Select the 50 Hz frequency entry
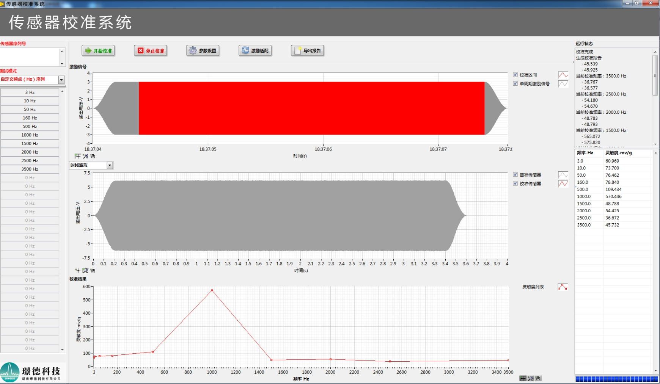Viewport: 660px width, 384px height. [30, 109]
